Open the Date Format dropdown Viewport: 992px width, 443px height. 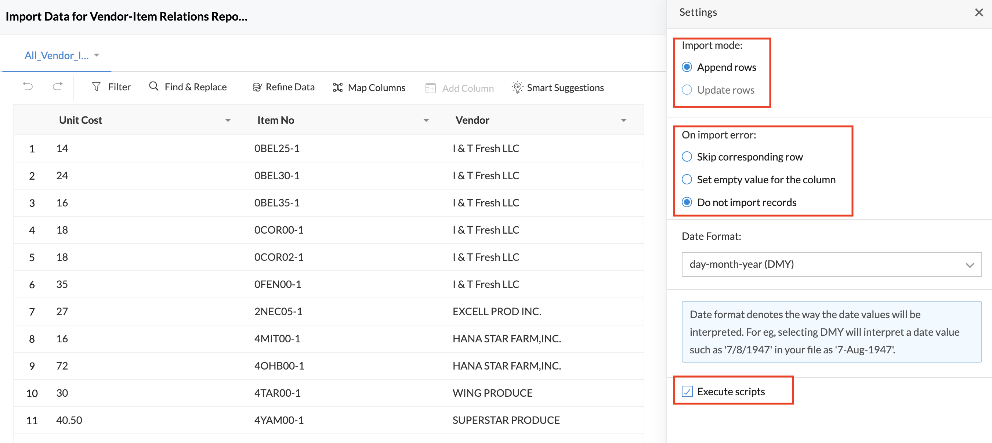click(x=832, y=264)
